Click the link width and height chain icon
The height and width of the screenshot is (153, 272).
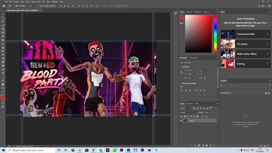(x=182, y=72)
